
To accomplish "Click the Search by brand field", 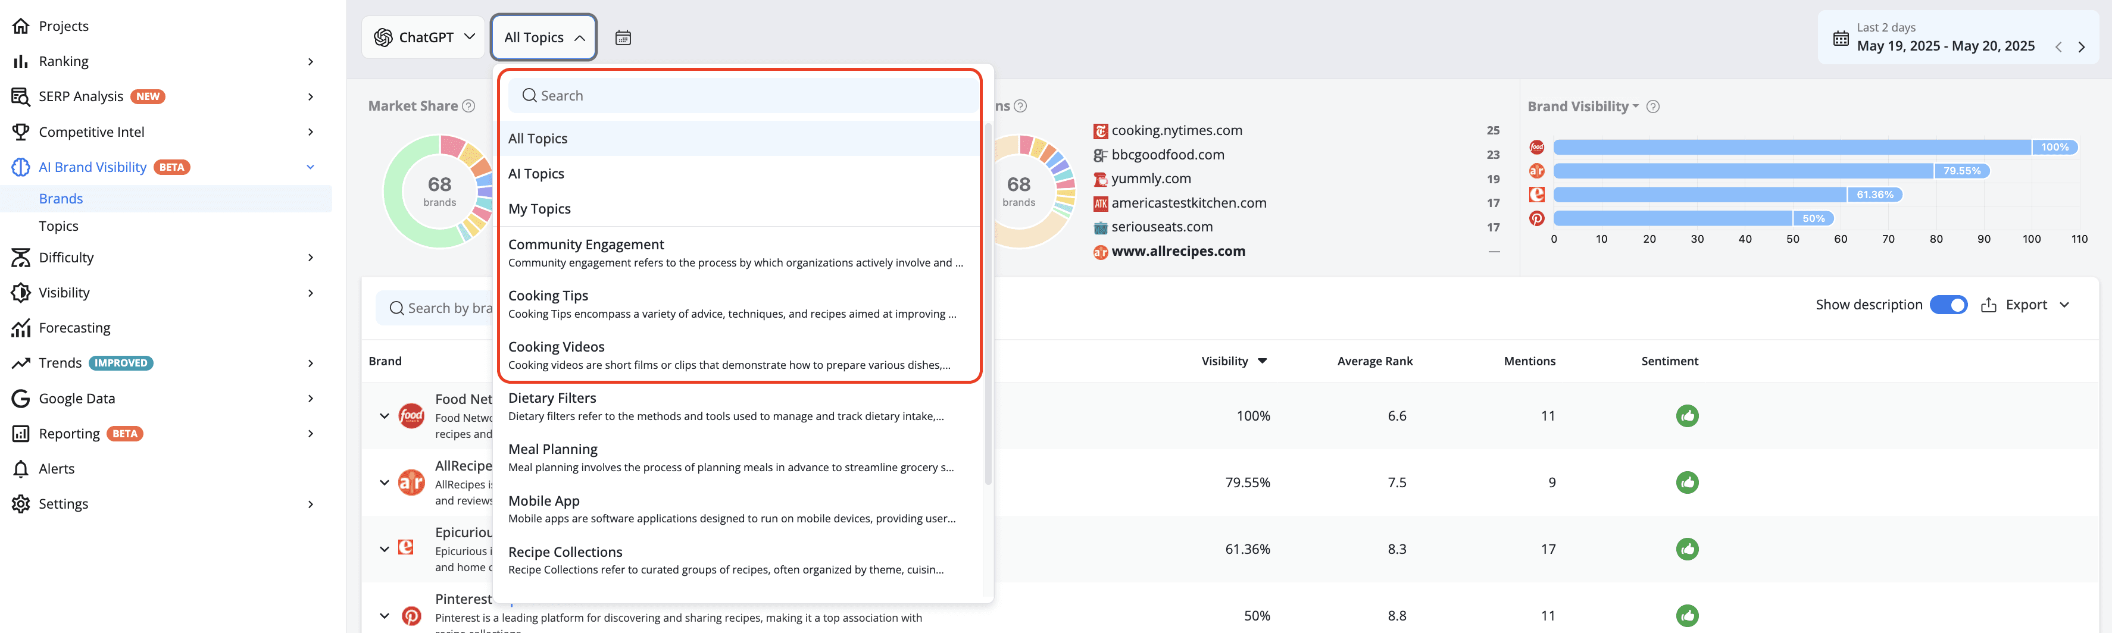I will point(435,308).
